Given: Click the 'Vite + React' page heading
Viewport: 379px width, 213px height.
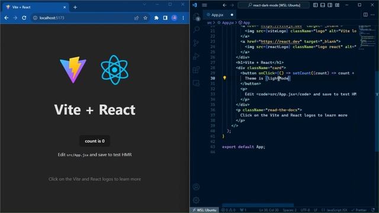Looking at the screenshot, I should click(x=95, y=109).
